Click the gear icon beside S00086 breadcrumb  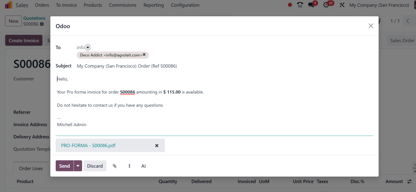coord(42,24)
